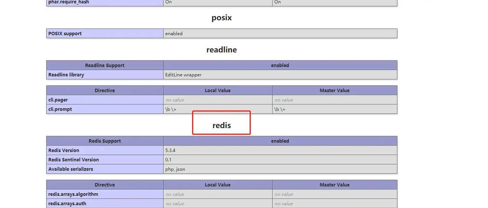
Task: Select the 'Readline Support' header cell
Action: tap(105, 65)
